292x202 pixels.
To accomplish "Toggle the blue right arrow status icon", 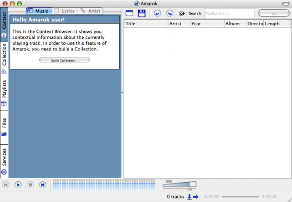I will pyautogui.click(x=196, y=197).
